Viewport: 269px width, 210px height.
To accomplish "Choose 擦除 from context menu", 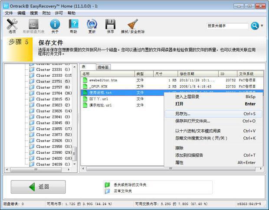I will point(213,148).
